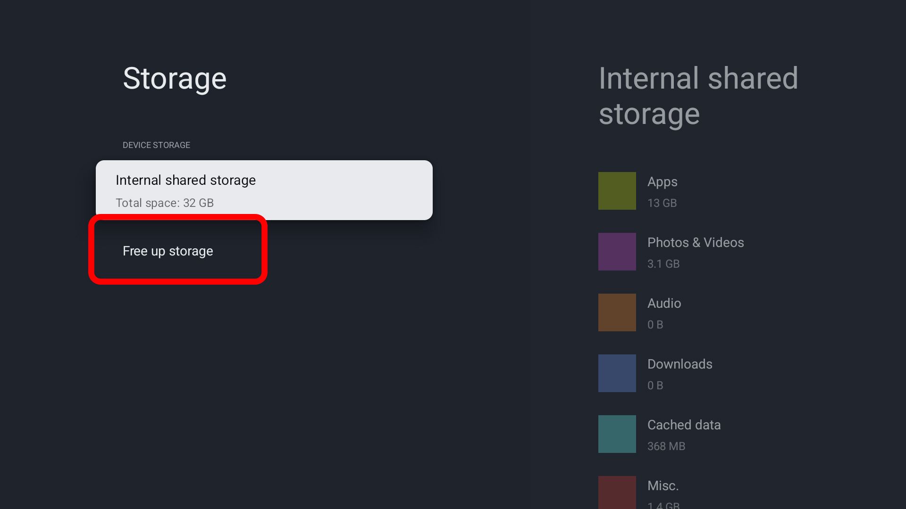Image resolution: width=906 pixels, height=509 pixels.
Task: Click the olive Apps color swatch
Action: pos(617,191)
